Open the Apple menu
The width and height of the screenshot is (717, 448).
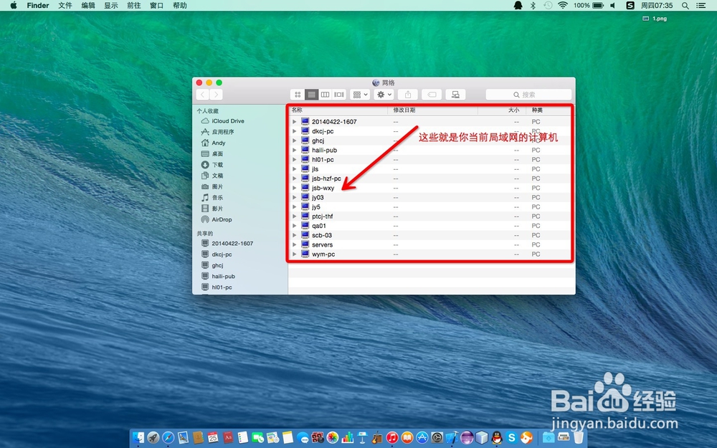[x=14, y=6]
